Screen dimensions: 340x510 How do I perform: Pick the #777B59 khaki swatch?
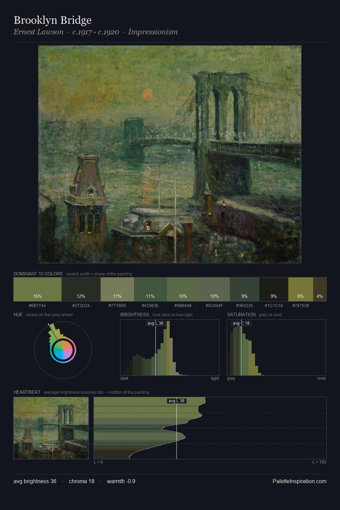(117, 289)
